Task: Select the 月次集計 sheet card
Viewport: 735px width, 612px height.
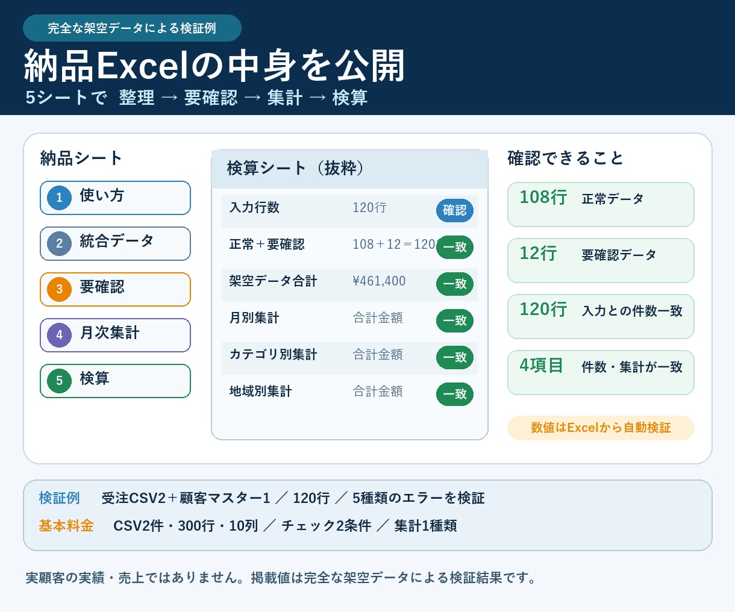Action: tap(115, 335)
